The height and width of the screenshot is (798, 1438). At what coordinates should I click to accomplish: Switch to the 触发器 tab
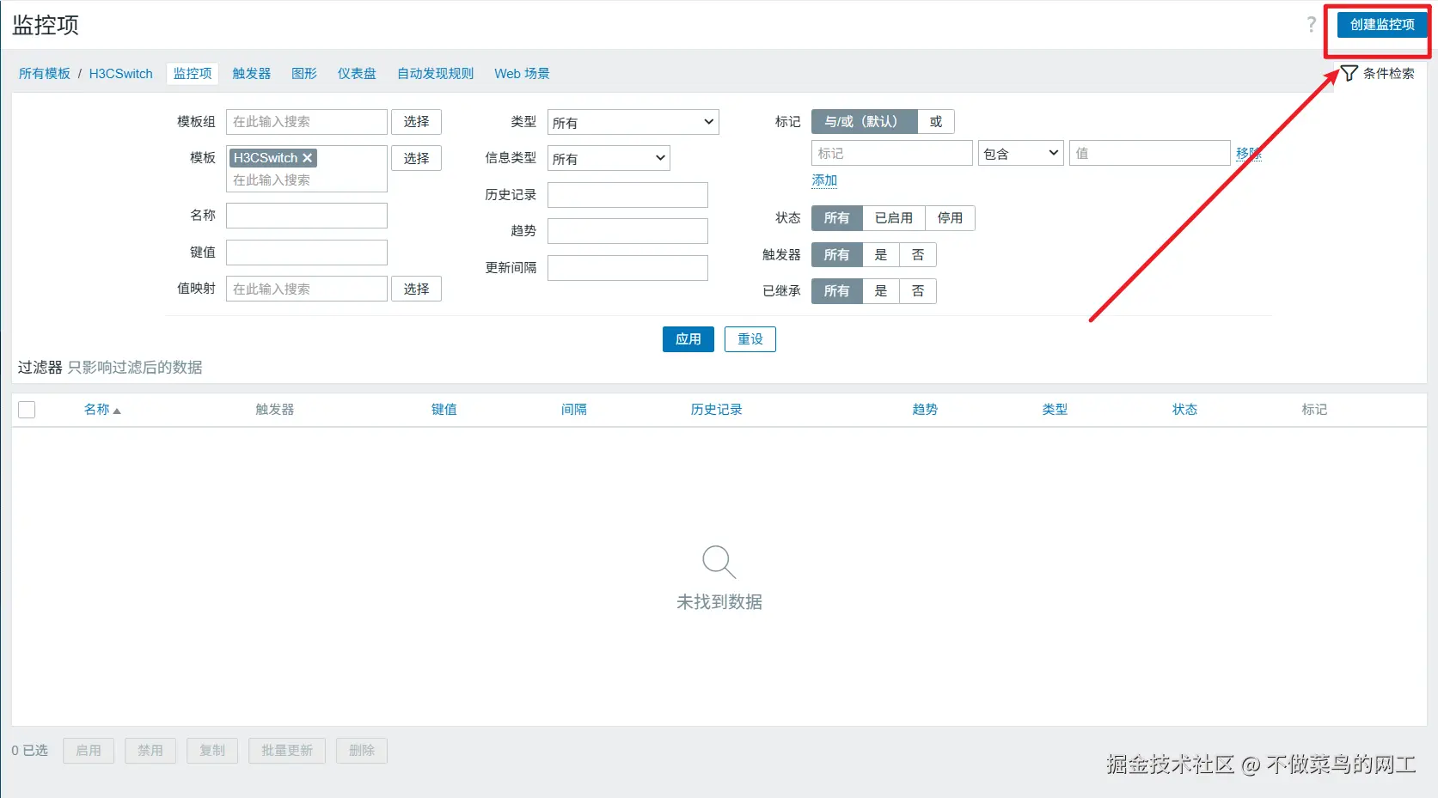click(x=251, y=74)
